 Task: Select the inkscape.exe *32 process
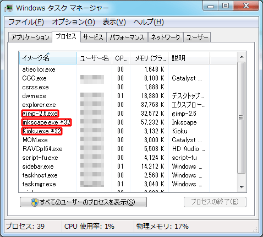coord(46,122)
